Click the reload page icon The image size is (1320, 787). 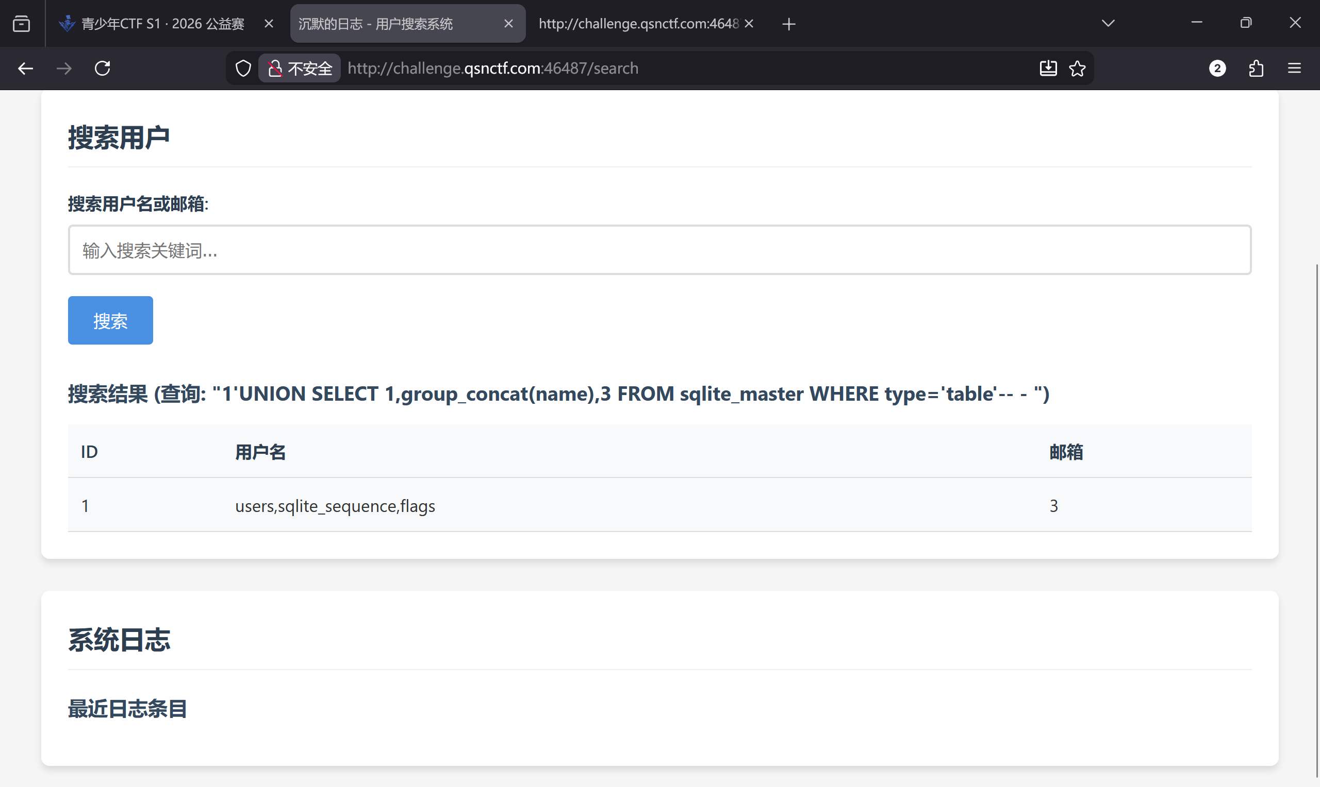tap(103, 69)
